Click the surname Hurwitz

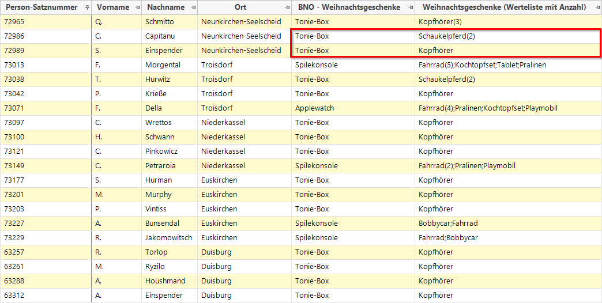pyautogui.click(x=157, y=79)
